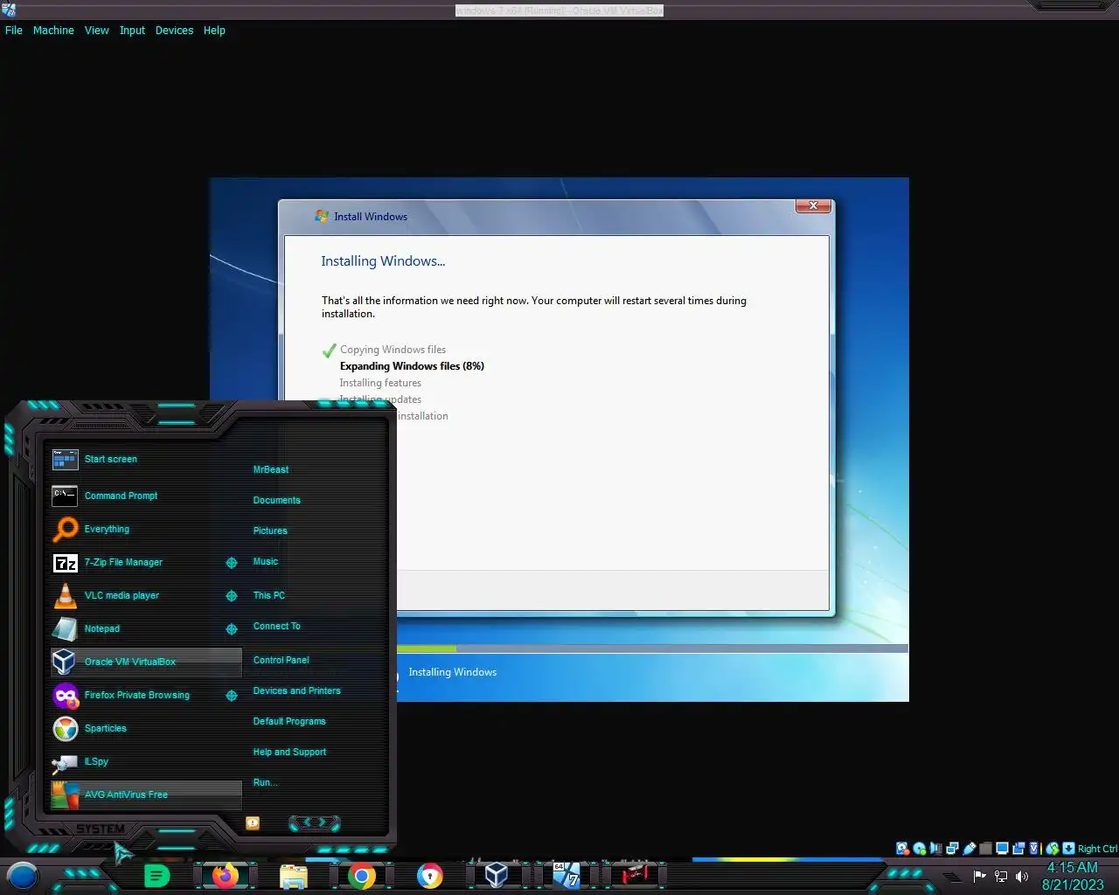Open Default Programs
The image size is (1119, 895).
pos(289,721)
